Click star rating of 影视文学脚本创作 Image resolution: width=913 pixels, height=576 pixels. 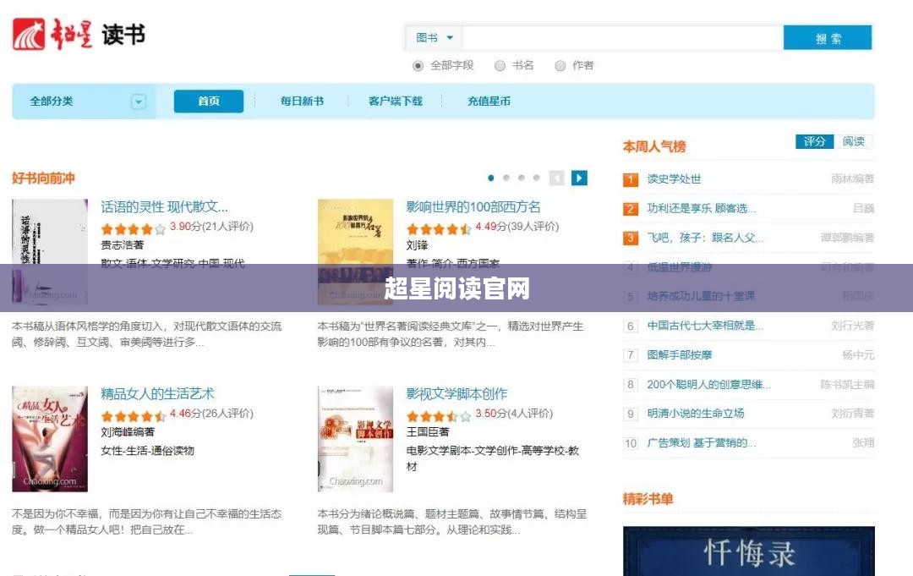pyautogui.click(x=439, y=416)
